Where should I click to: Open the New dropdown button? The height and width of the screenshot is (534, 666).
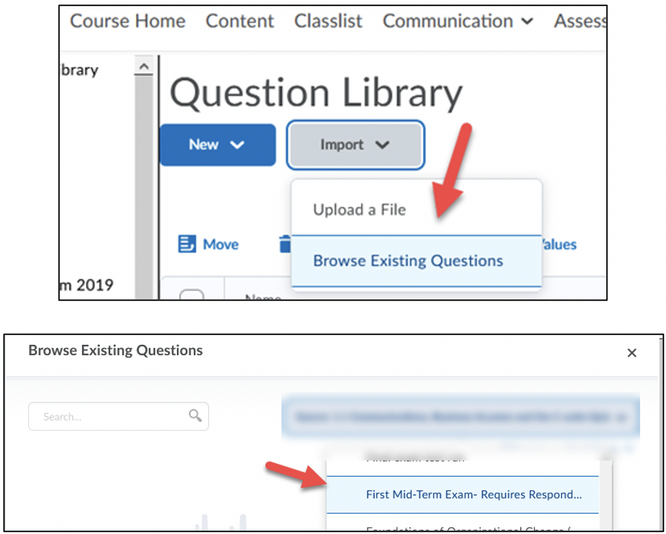(x=217, y=145)
